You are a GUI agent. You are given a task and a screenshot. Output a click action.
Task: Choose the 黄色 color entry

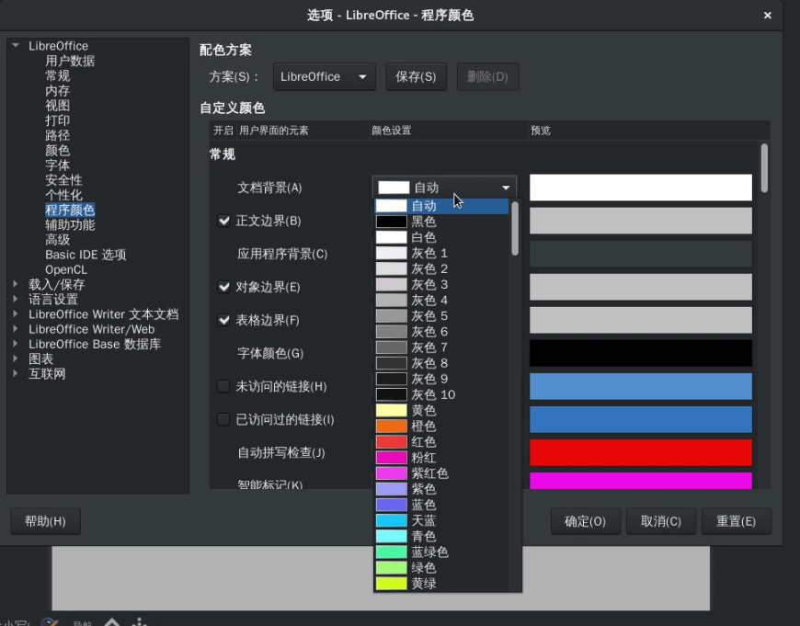[x=441, y=410]
